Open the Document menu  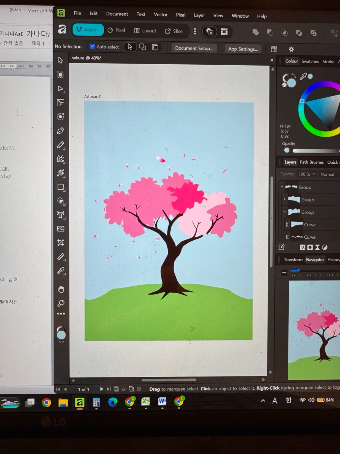[x=117, y=14]
